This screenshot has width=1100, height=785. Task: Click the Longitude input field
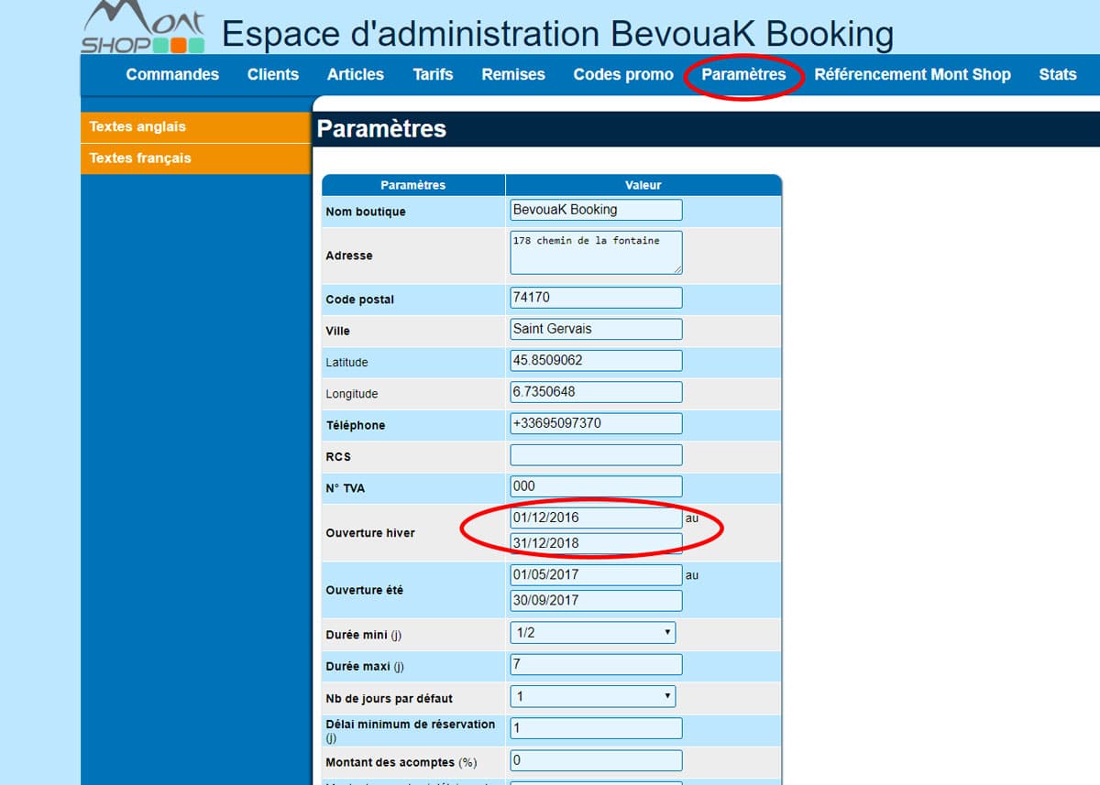point(596,392)
